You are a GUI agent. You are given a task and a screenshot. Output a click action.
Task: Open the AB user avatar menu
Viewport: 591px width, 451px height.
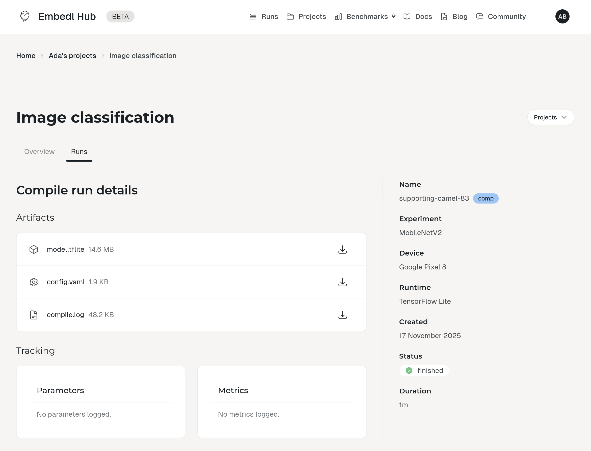(562, 17)
